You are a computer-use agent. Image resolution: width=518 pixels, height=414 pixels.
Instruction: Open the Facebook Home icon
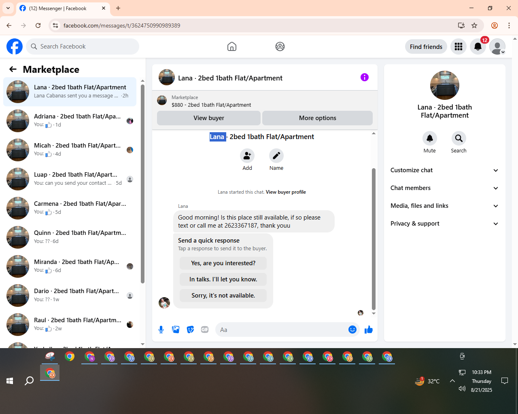click(232, 46)
